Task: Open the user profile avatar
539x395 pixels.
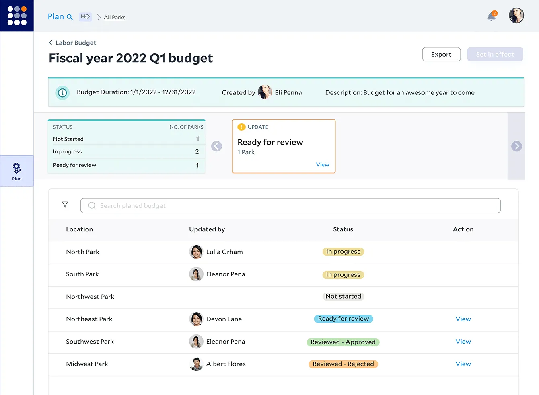Action: [516, 16]
